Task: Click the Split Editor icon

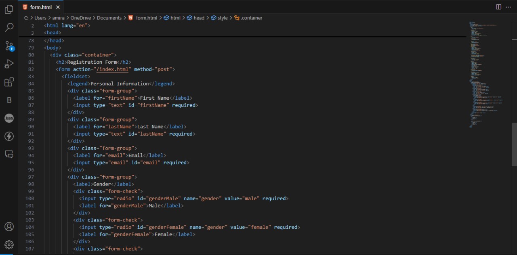Action: tap(498, 7)
